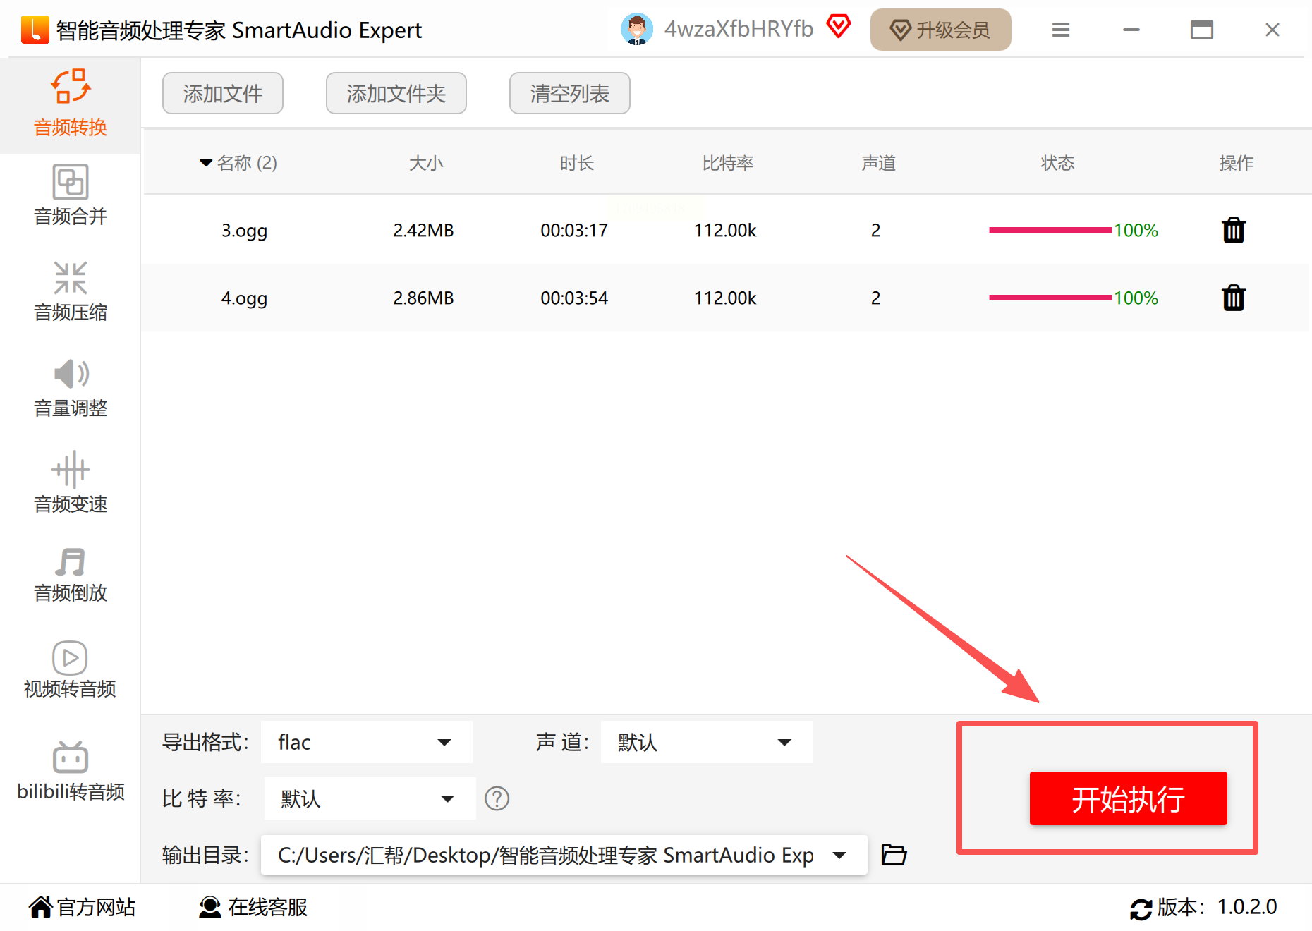Image resolution: width=1312 pixels, height=931 pixels.
Task: Start processing with 开始执行 button
Action: click(1128, 798)
